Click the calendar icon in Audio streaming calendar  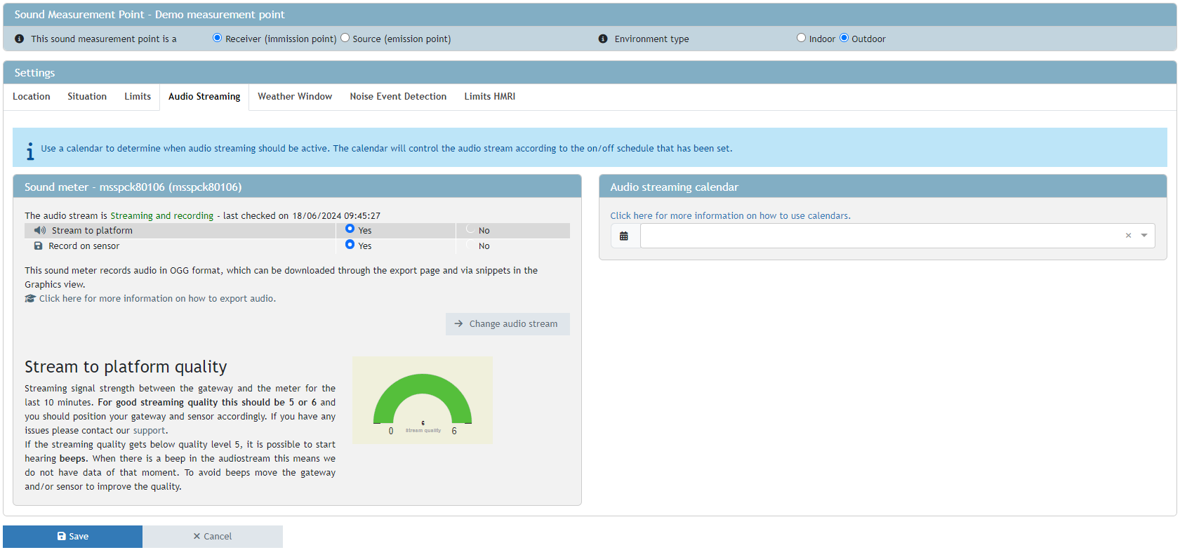[x=624, y=236]
